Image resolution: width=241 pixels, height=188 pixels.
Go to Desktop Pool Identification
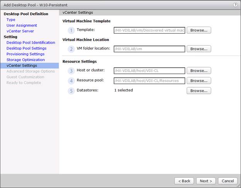pyautogui.click(x=31, y=42)
